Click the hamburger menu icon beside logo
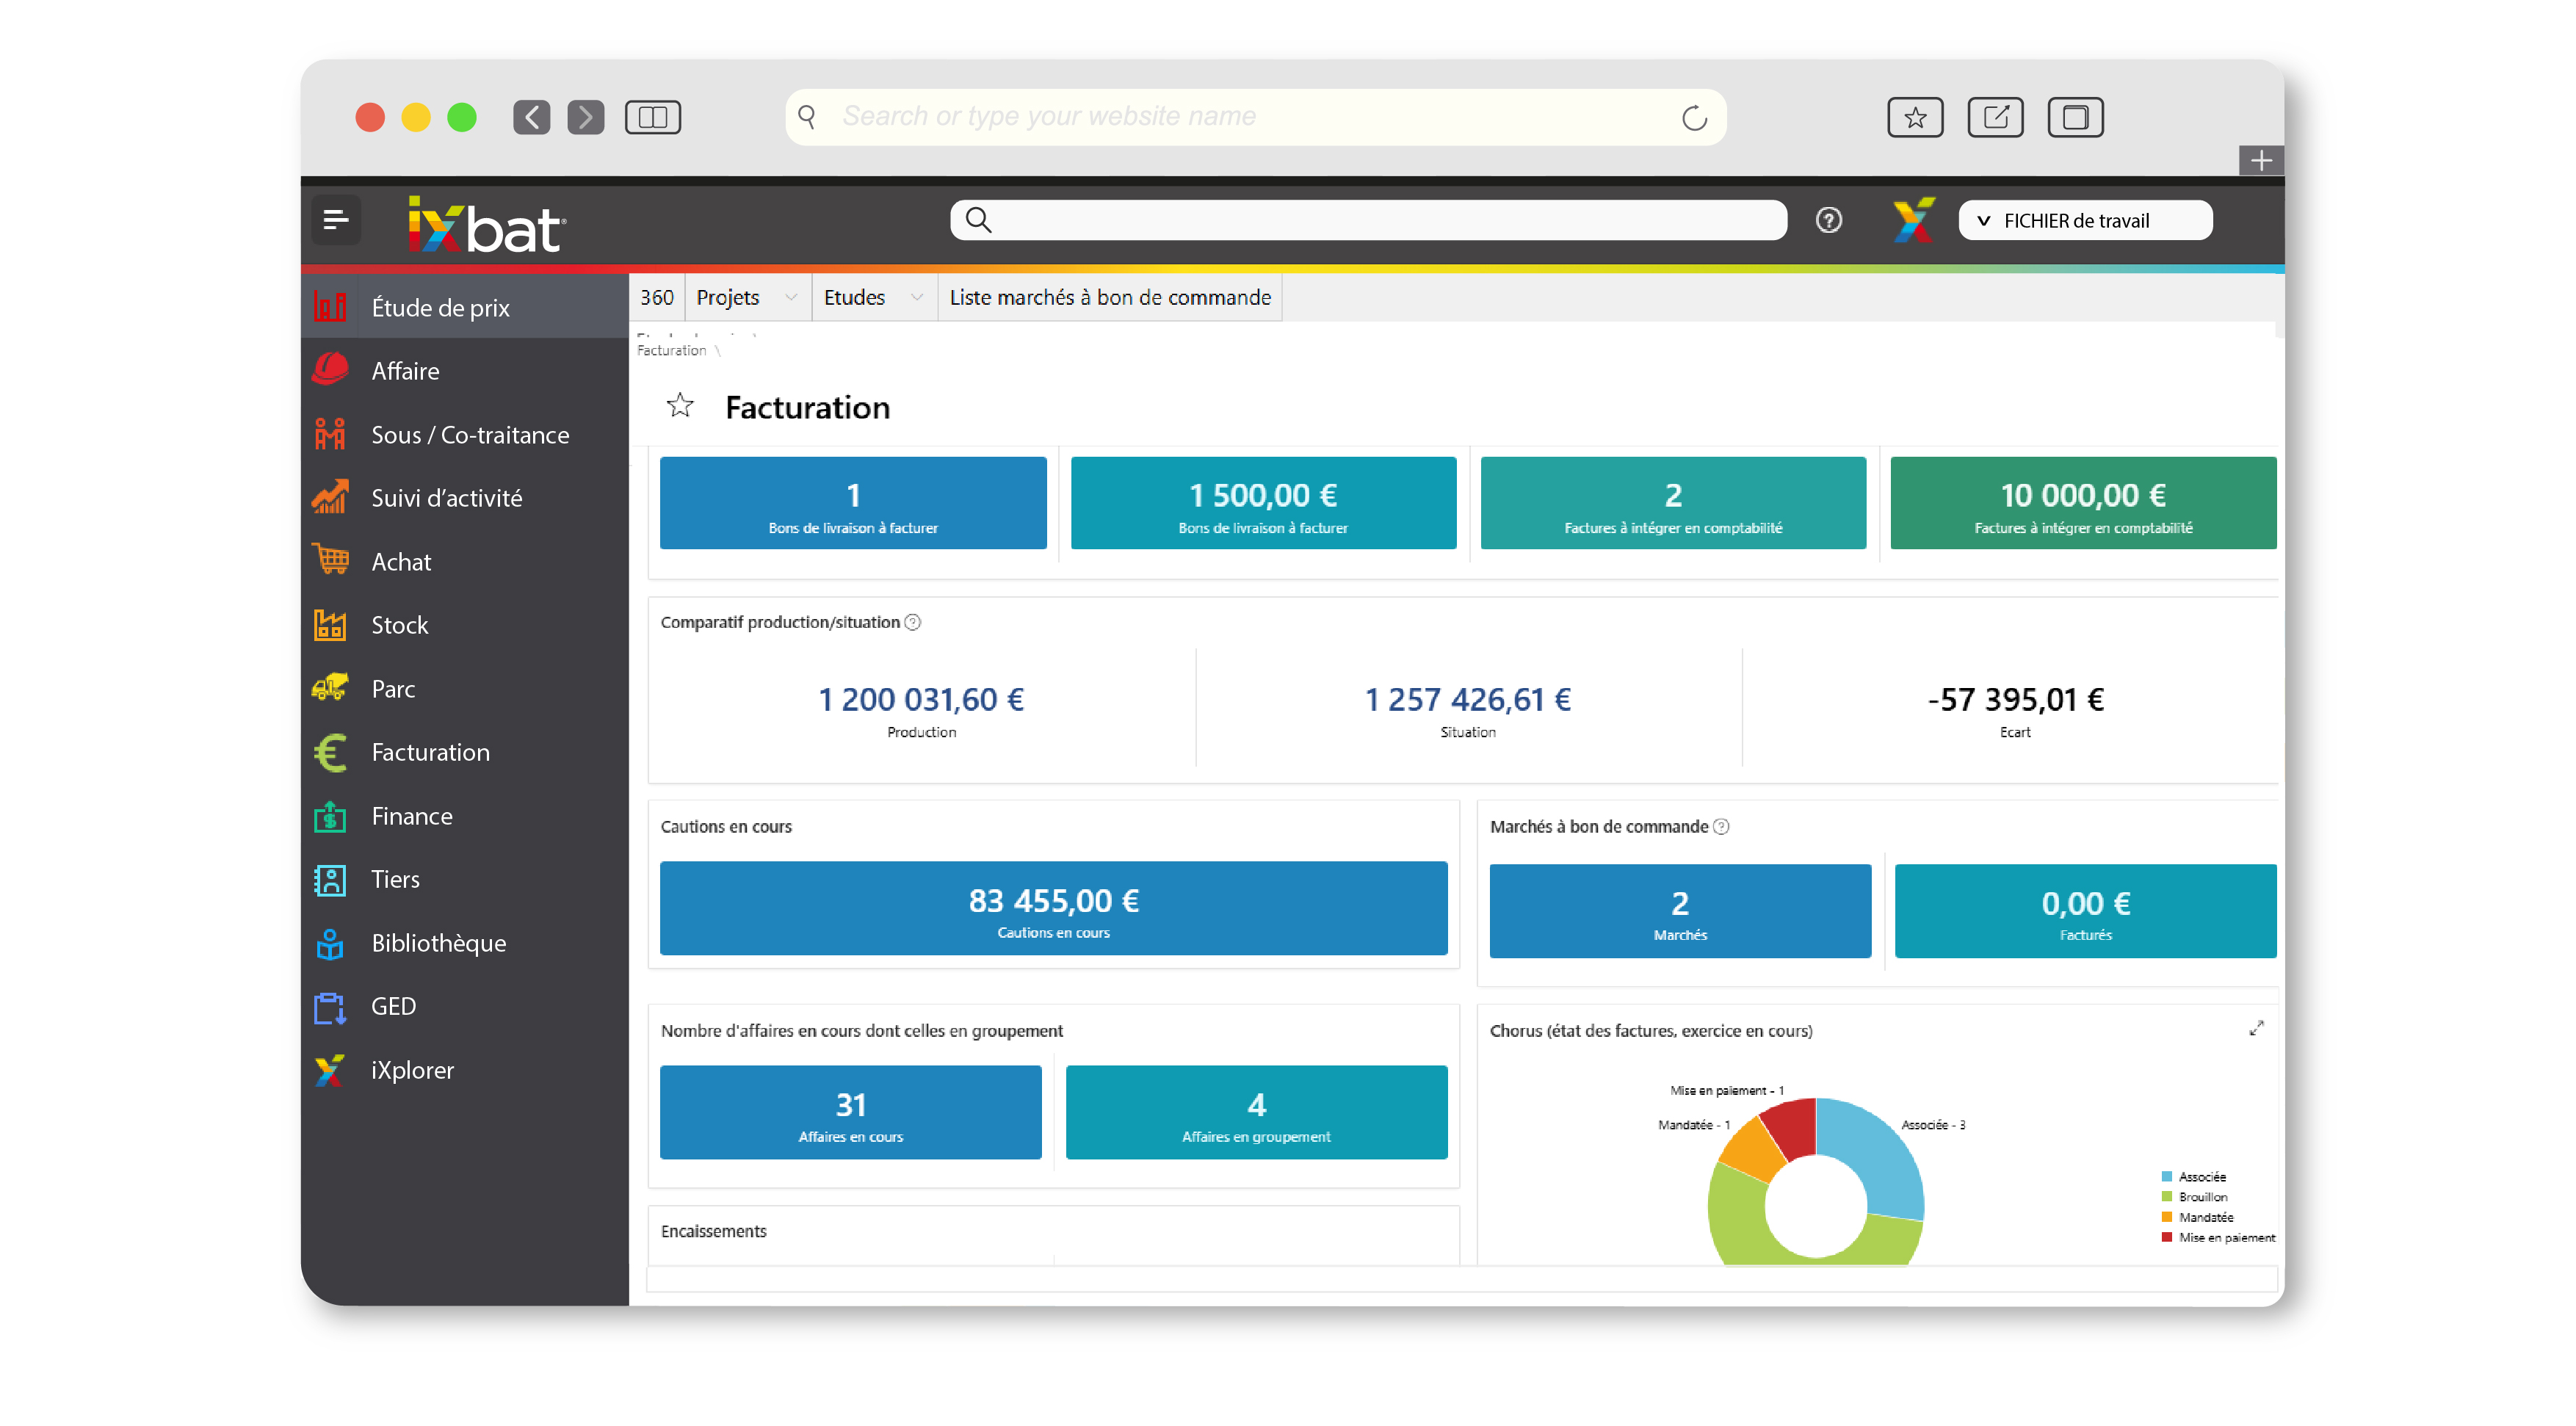2576x1426 pixels. click(x=336, y=220)
